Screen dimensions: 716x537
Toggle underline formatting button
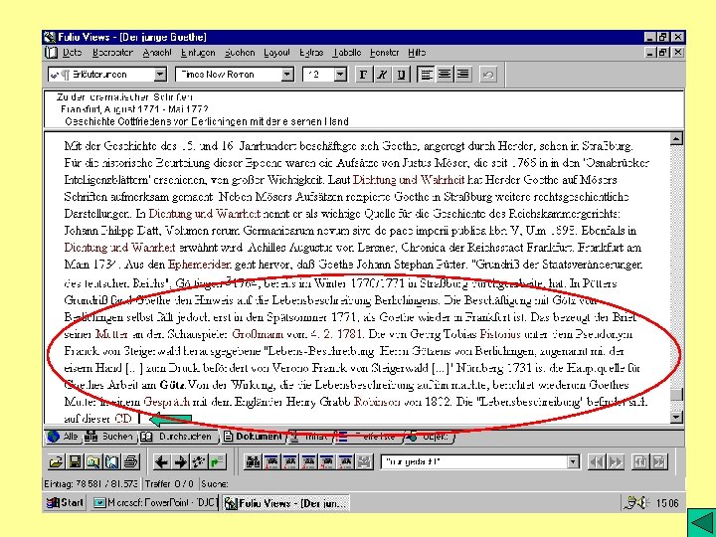(x=401, y=74)
